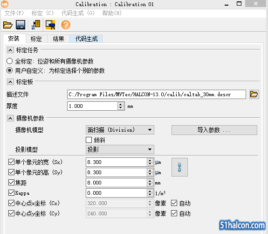Screen dimensions: 268x234
Task: Increase 焦距 value with up arrow
Action: (150, 181)
